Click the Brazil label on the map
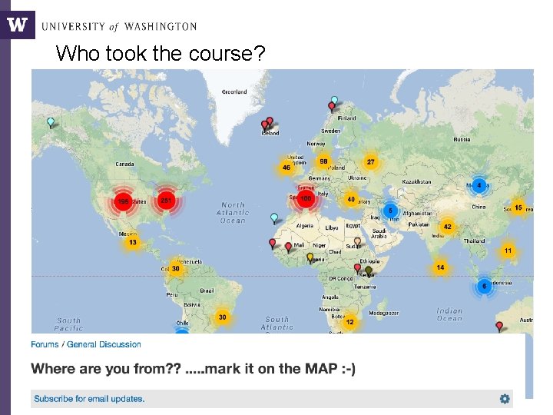 tap(207, 290)
